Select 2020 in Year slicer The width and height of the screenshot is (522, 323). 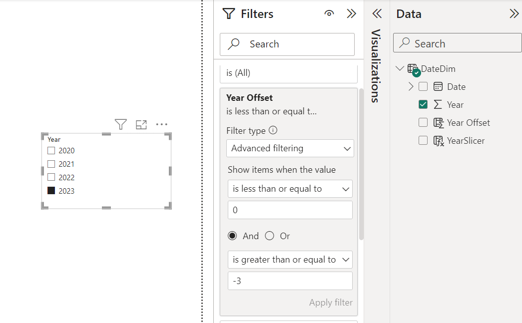(51, 150)
